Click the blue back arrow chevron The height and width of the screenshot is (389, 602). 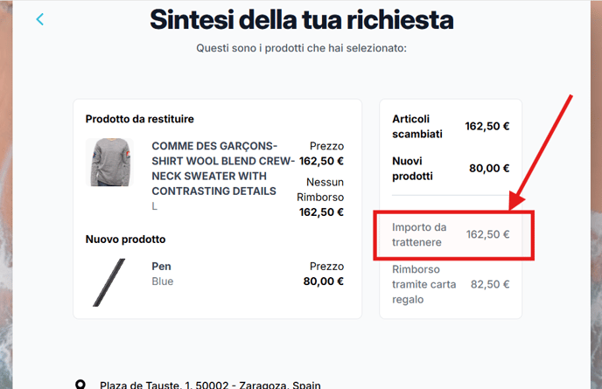point(40,19)
